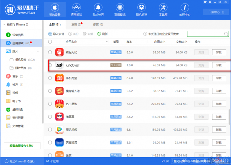Open the 教程中心 tutorial center
Screen dimensions: 231x165
coord(185,10)
